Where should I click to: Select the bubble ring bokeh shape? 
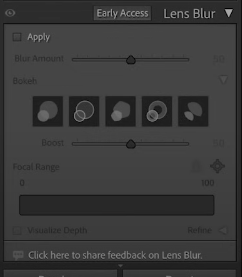coord(84,111)
